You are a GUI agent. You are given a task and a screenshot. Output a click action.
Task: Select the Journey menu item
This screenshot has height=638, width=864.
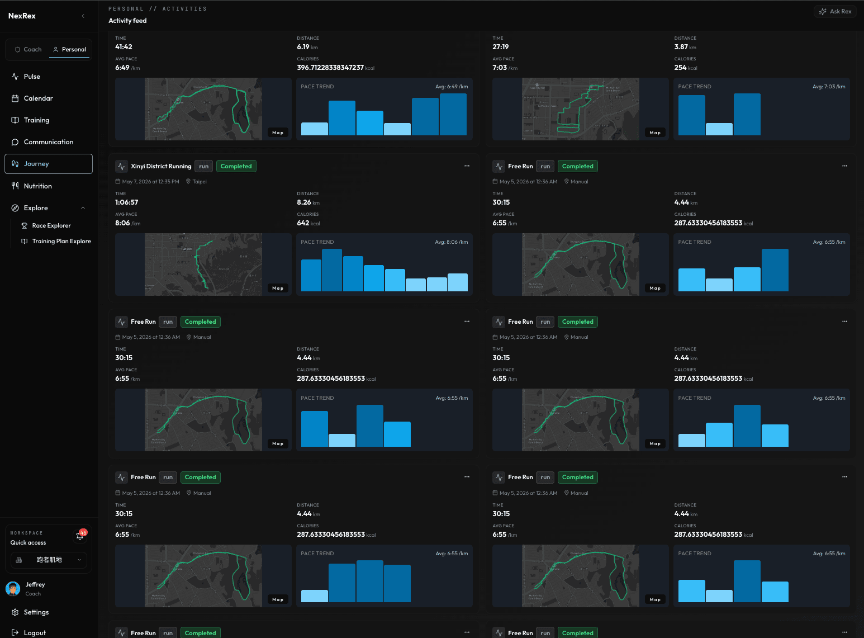coord(49,164)
